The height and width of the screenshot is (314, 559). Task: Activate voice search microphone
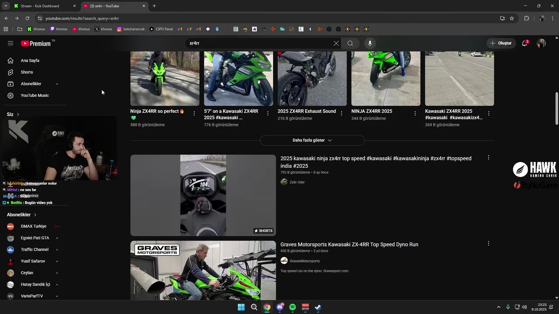point(370,43)
